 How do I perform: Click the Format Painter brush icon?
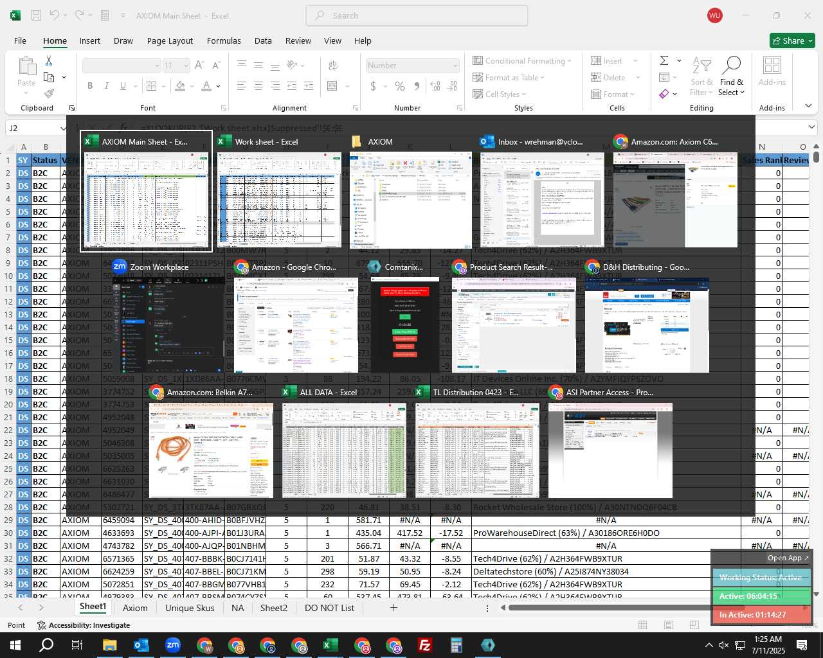[x=49, y=93]
